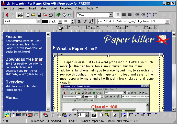
Task: Toggle bulleted list
Action: (x=149, y=15)
